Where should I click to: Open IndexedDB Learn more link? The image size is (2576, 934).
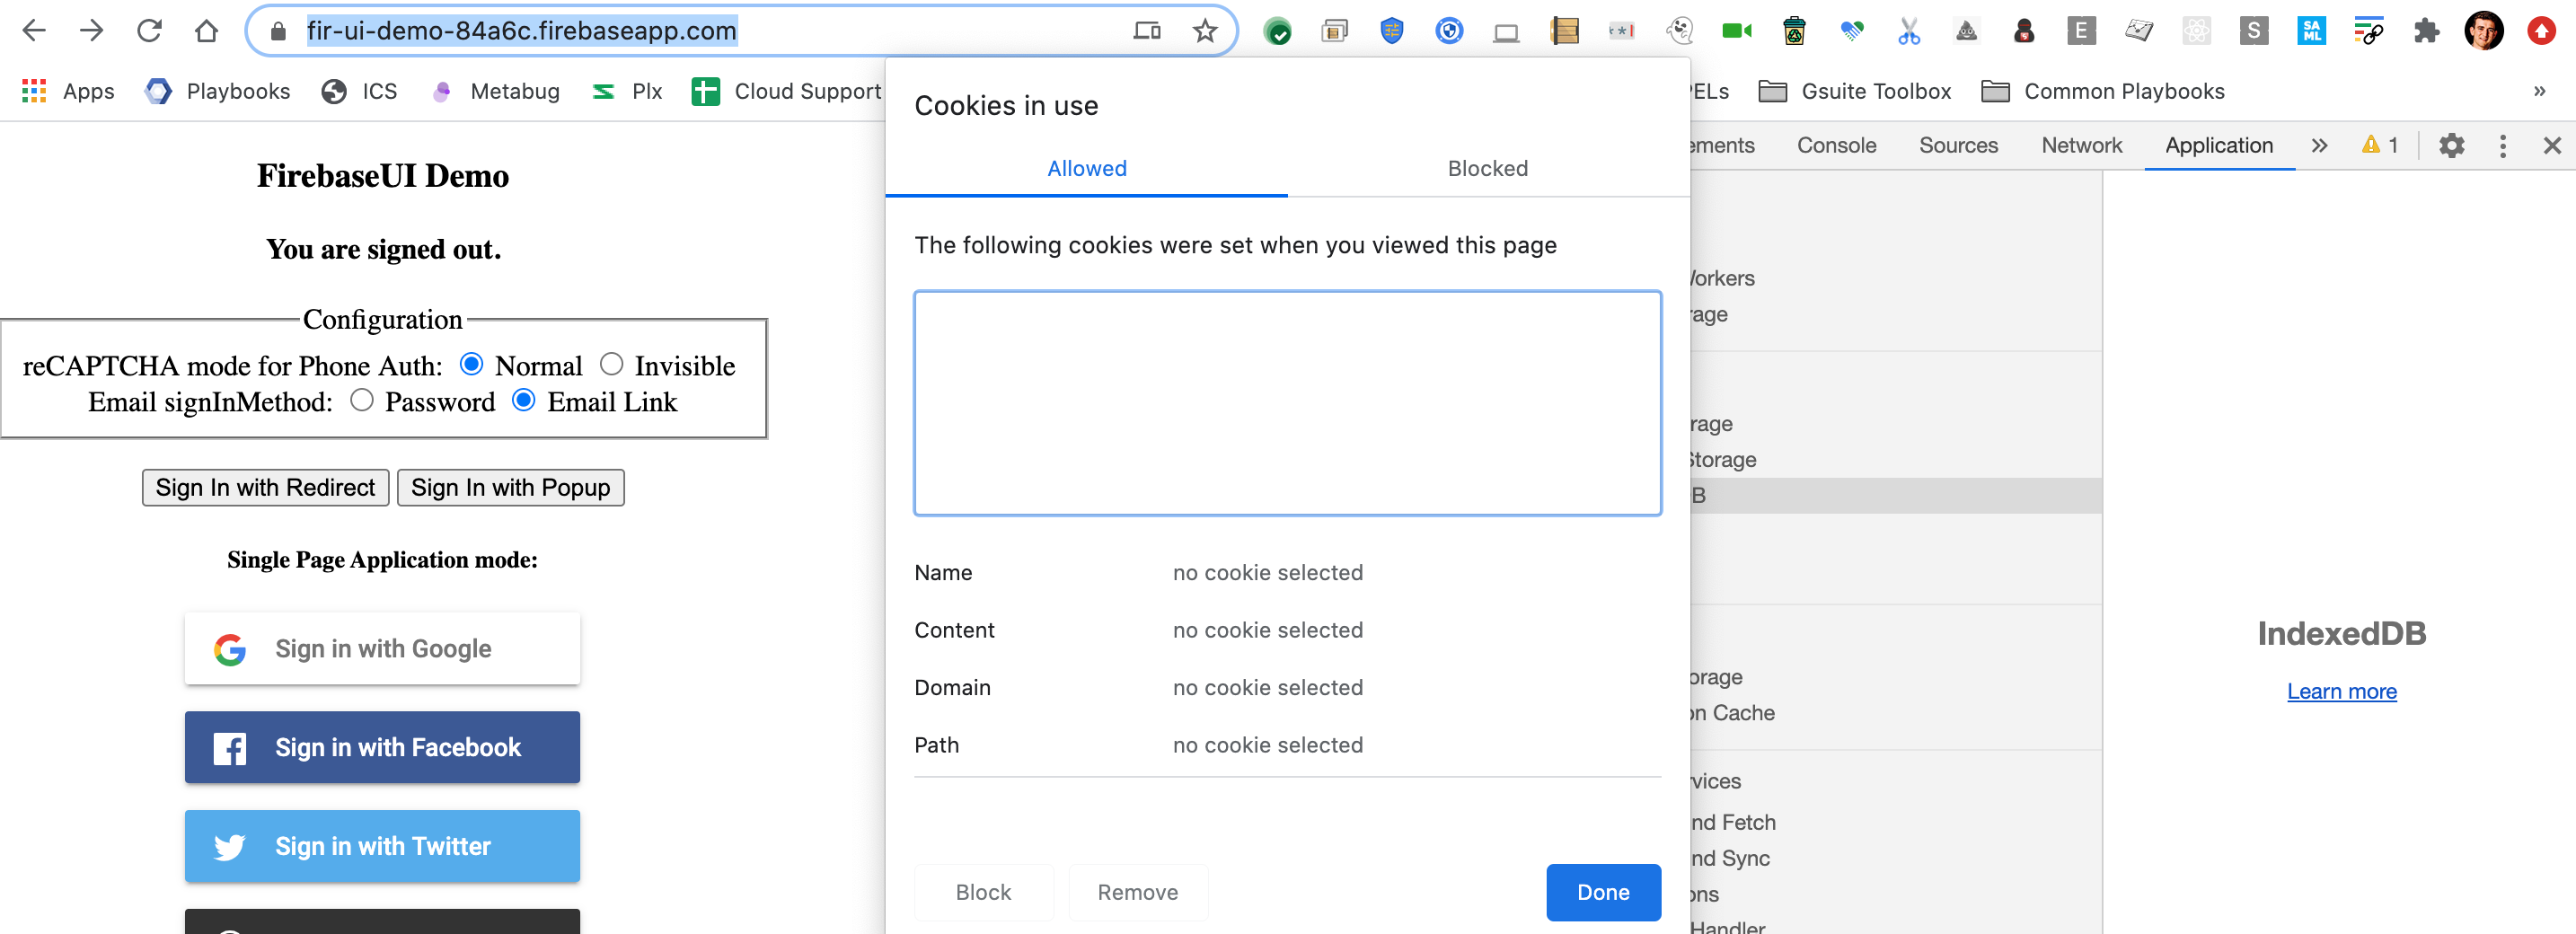click(2341, 692)
